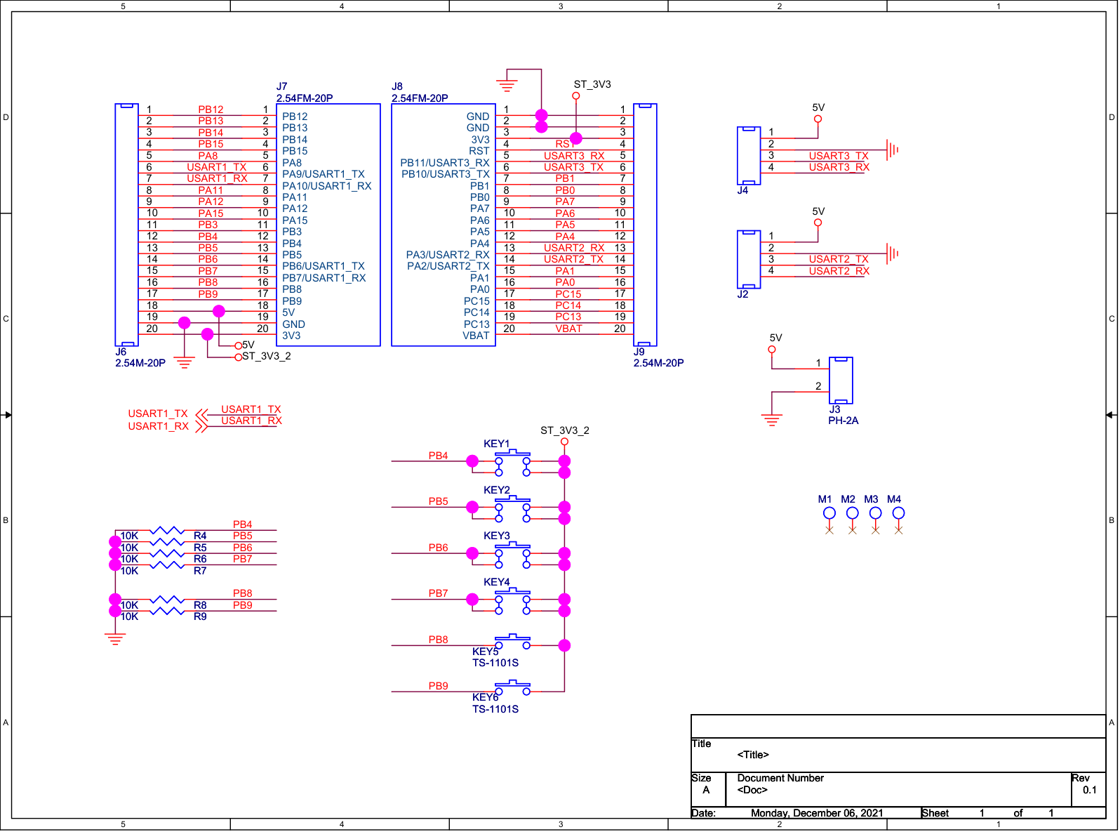Select the J7 2.54FM-20P component box
This screenshot has height=832, width=1120.
pyautogui.click(x=328, y=225)
